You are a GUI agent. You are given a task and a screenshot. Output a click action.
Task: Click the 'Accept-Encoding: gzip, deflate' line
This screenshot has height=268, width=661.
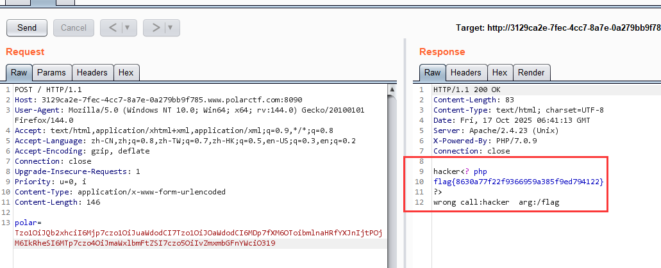[x=82, y=151]
